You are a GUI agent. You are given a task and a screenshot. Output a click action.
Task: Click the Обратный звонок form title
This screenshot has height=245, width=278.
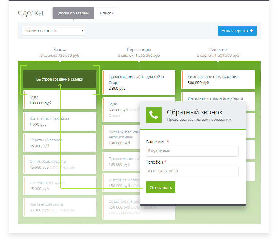(x=195, y=112)
